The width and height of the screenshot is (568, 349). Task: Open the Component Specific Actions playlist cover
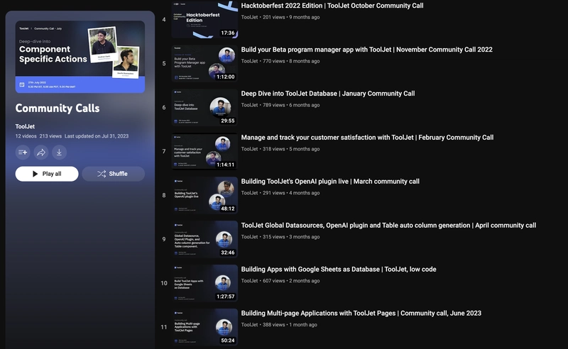pyautogui.click(x=80, y=57)
